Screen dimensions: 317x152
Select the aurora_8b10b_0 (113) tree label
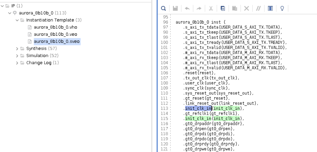pos(42,13)
